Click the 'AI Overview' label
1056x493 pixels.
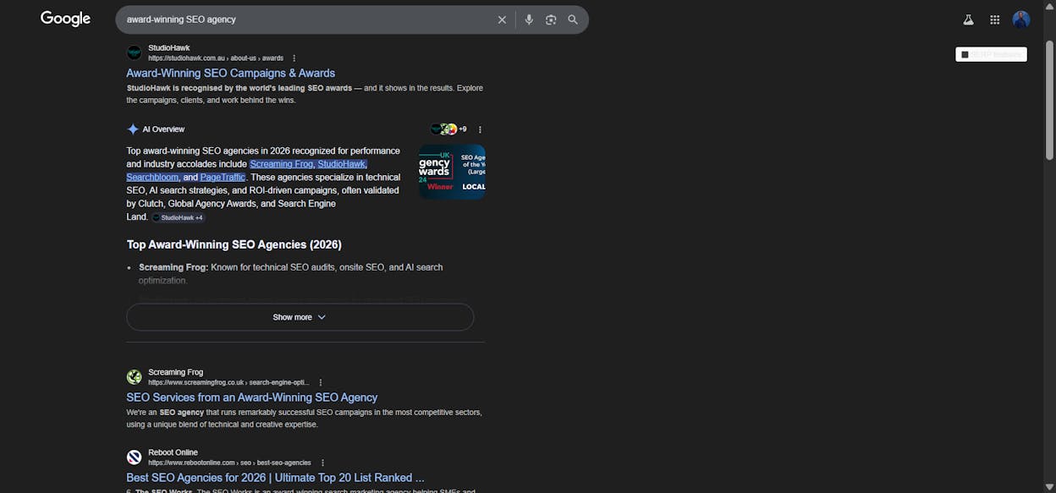(163, 129)
